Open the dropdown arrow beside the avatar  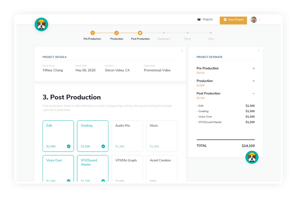pos(260,20)
